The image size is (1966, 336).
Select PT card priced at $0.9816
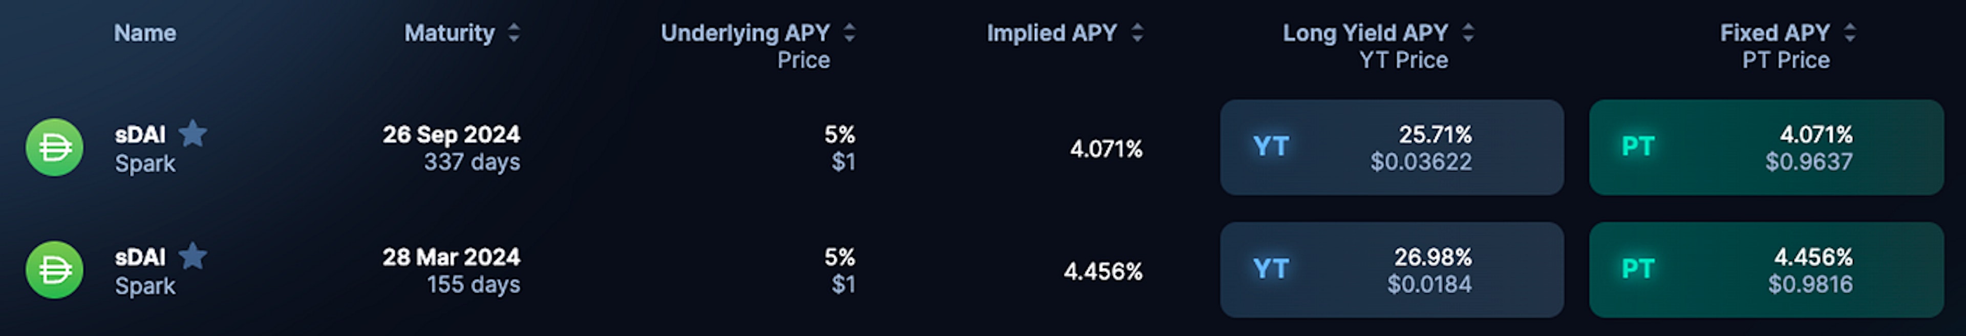(1766, 269)
